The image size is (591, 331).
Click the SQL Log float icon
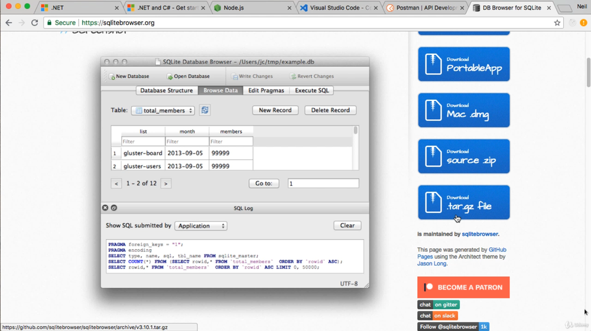[114, 208]
